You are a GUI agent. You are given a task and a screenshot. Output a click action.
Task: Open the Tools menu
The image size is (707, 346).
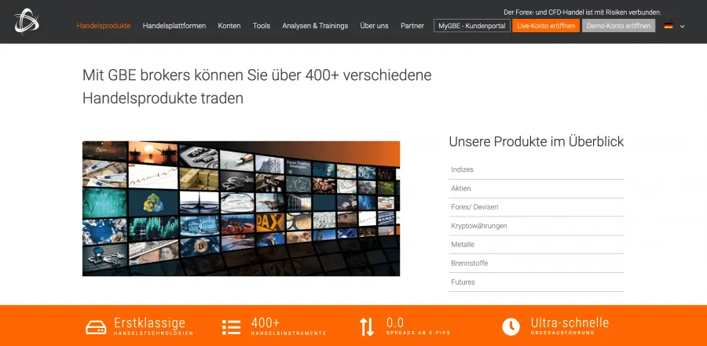(x=262, y=26)
